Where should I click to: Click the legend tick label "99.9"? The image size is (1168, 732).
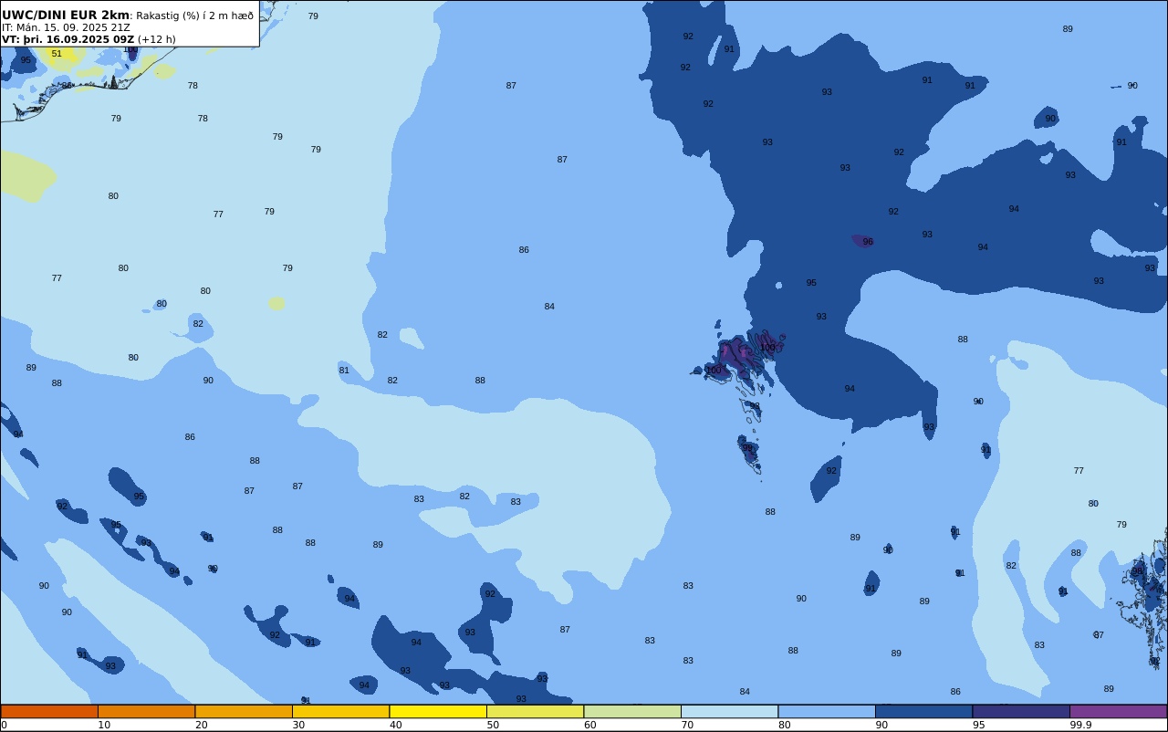point(1081,725)
